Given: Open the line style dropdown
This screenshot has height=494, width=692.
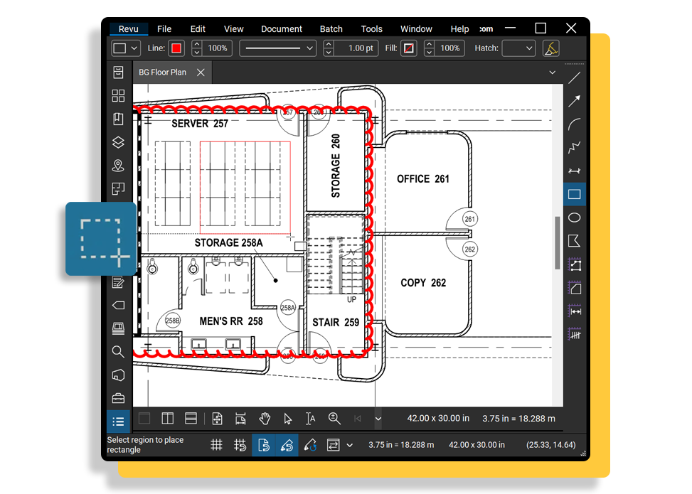Looking at the screenshot, I should 277,48.
